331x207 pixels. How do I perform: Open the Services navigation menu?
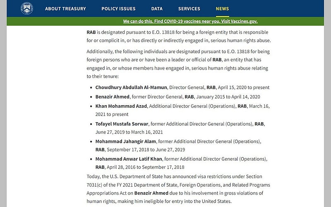coord(189,9)
